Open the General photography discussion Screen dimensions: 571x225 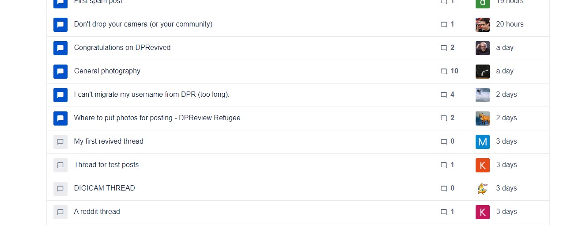click(x=107, y=71)
